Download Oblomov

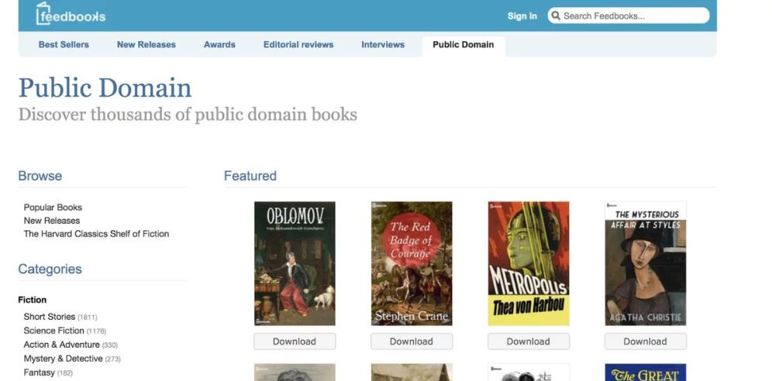295,342
